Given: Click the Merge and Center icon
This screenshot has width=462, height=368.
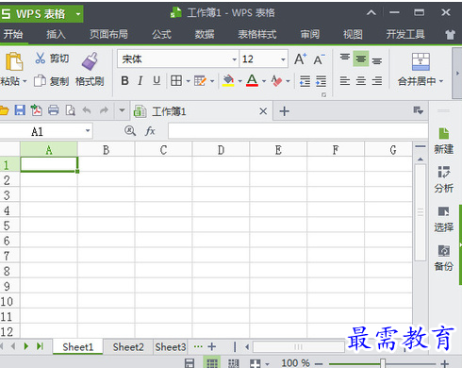Looking at the screenshot, I should click(x=421, y=61).
